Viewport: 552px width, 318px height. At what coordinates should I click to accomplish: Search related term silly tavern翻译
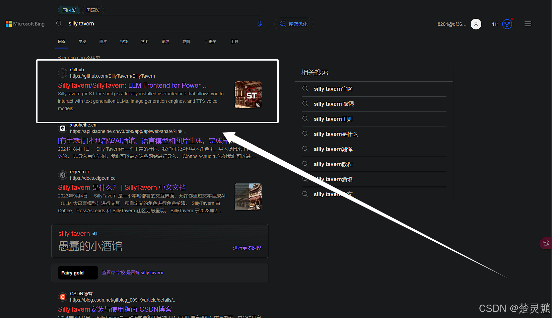pos(333,149)
